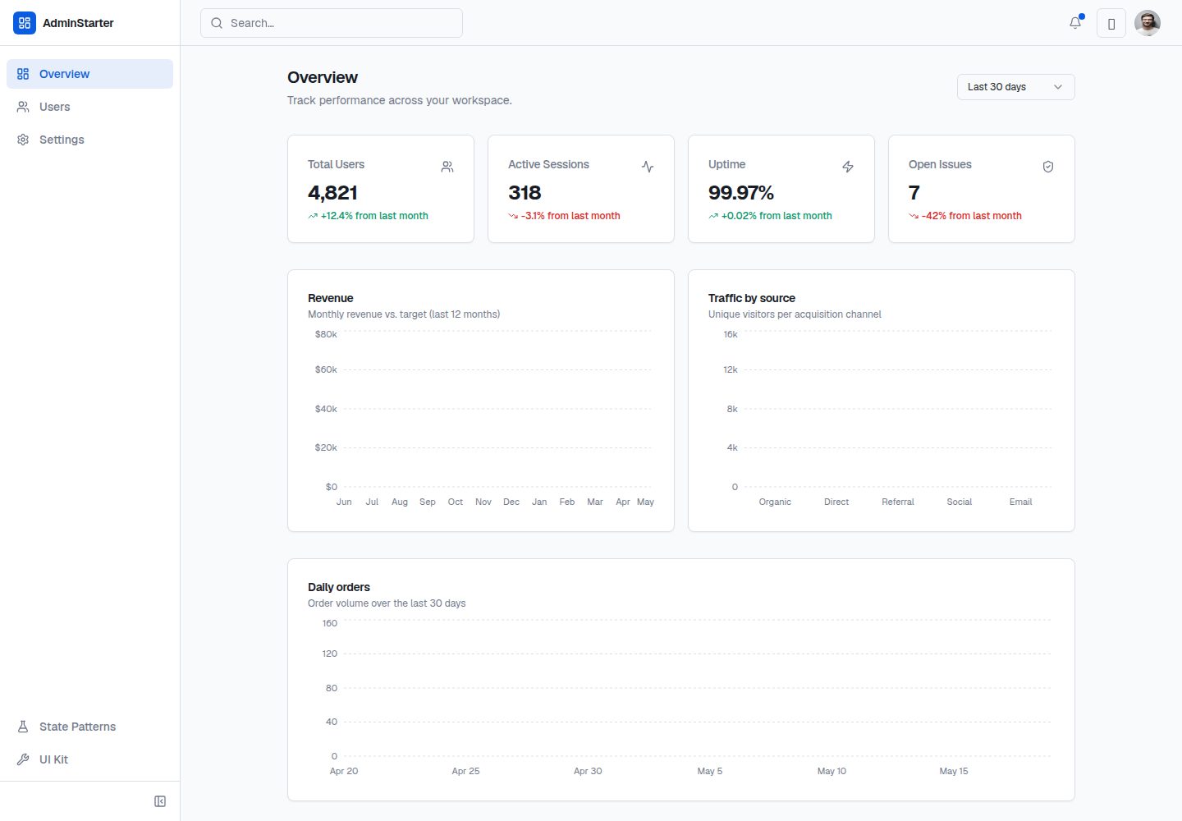This screenshot has height=821, width=1182.
Task: Click the theme toggle button in header
Action: [1111, 23]
